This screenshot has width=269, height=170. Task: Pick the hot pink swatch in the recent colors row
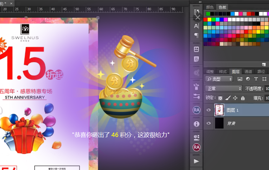(x=241, y=14)
